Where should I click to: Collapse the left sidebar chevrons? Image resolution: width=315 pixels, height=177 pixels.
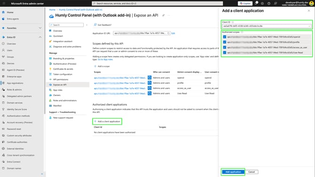[x=42, y=174]
